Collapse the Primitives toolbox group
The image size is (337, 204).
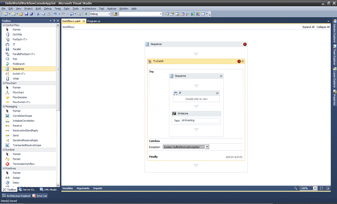click(x=4, y=168)
